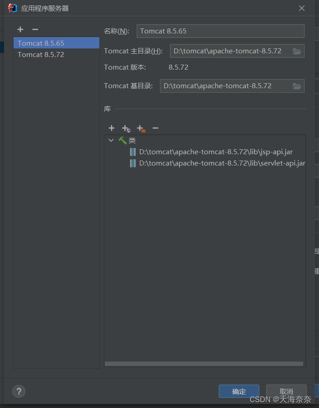Screen dimensions: 319x408
Task: Collapse the 类 classes tree node
Action: (111, 141)
